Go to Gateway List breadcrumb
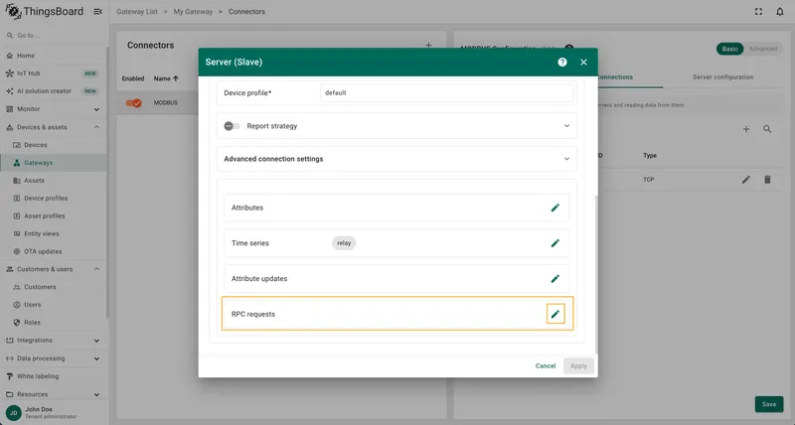 click(137, 12)
